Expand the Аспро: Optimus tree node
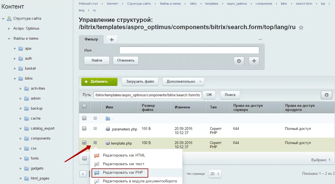This screenshot has width=335, height=184. 9,29
